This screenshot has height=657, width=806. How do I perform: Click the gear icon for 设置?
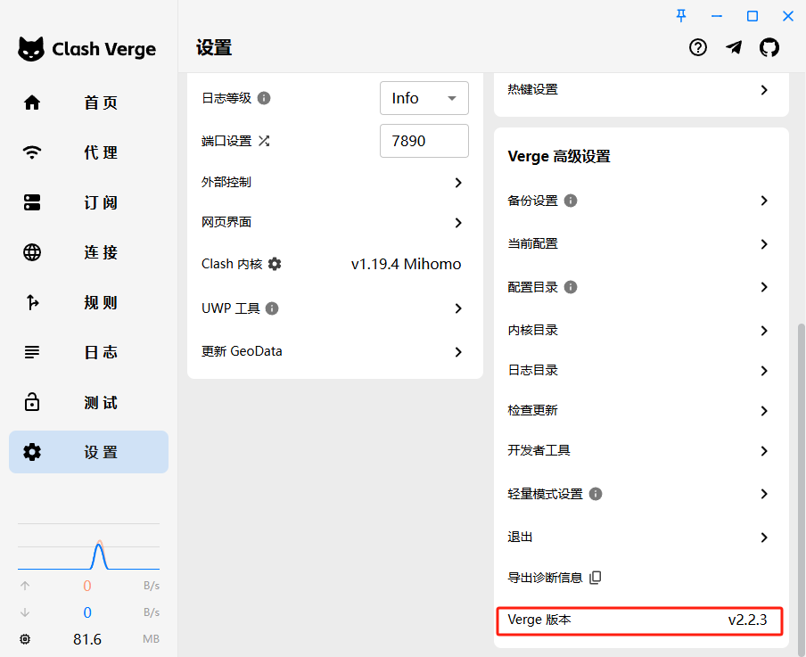coord(32,452)
